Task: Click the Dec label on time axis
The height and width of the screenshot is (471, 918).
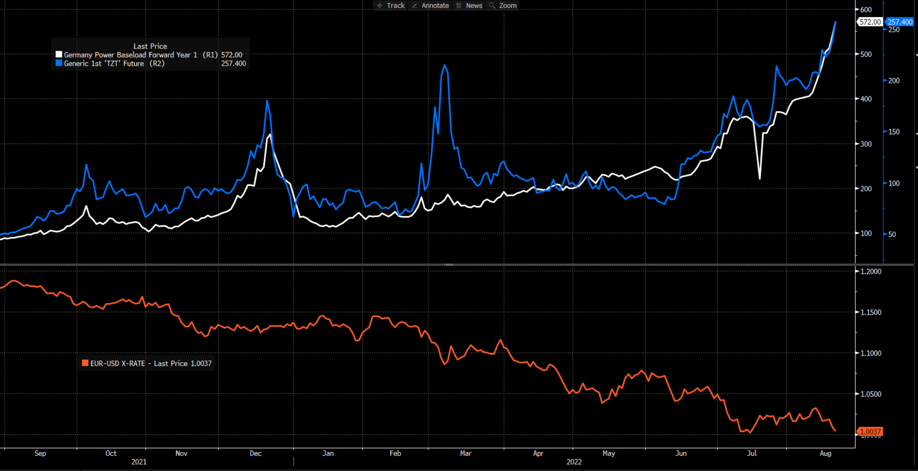Action: [x=256, y=453]
